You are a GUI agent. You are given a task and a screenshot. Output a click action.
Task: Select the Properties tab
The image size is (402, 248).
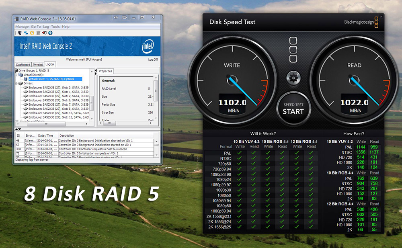tap(105, 71)
